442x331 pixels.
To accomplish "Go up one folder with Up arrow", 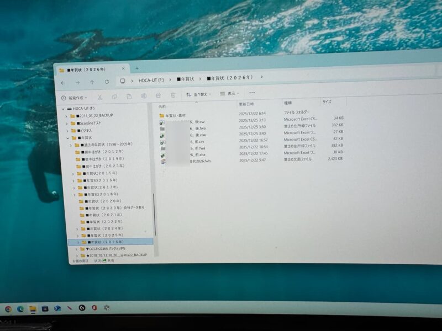I will coord(92,82).
